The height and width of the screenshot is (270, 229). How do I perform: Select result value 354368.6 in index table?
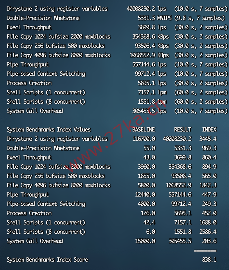tap(180, 167)
